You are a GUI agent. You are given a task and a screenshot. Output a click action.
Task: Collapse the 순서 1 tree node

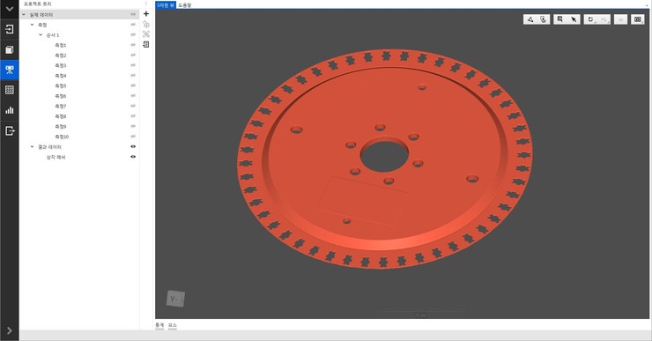click(41, 35)
